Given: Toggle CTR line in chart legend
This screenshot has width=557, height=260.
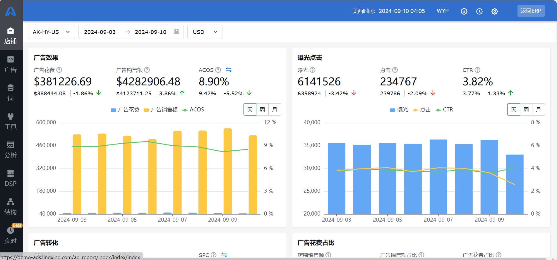Looking at the screenshot, I should [x=444, y=110].
